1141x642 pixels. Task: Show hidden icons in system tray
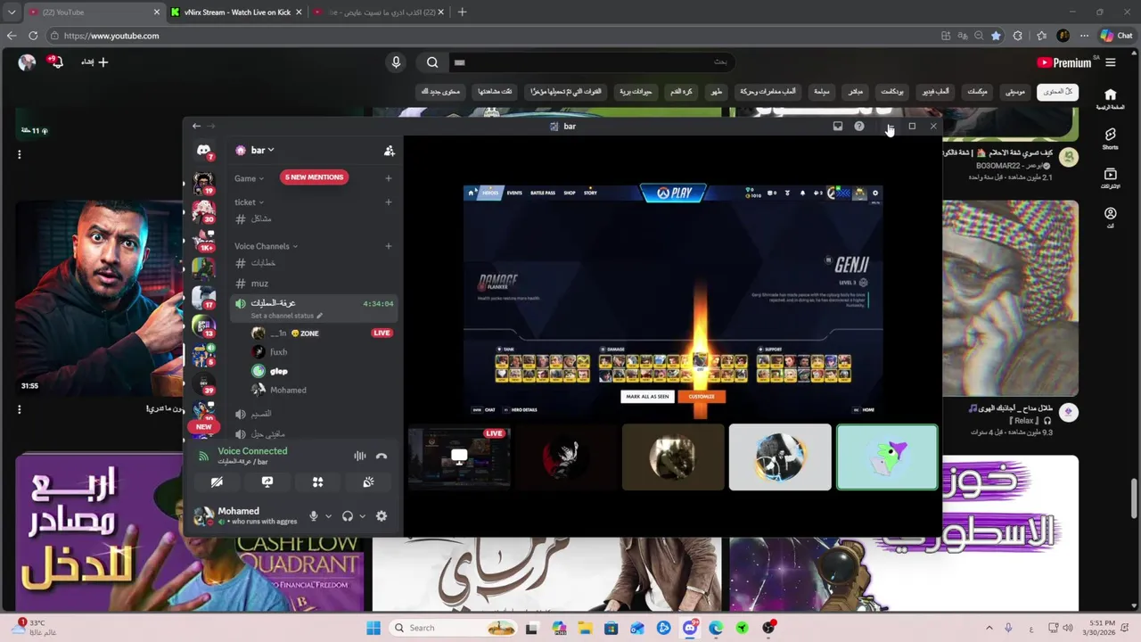click(x=989, y=628)
